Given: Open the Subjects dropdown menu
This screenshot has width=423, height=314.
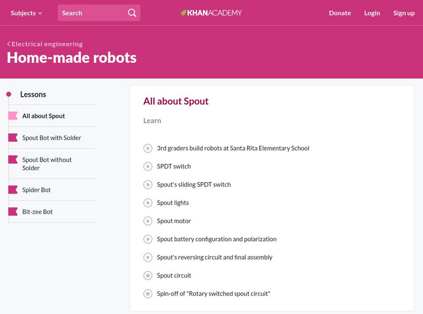Looking at the screenshot, I should click(26, 13).
